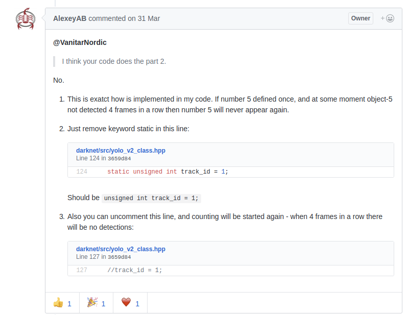Click the 'Should be' text
Screen dimensions: 408x315
83,198
